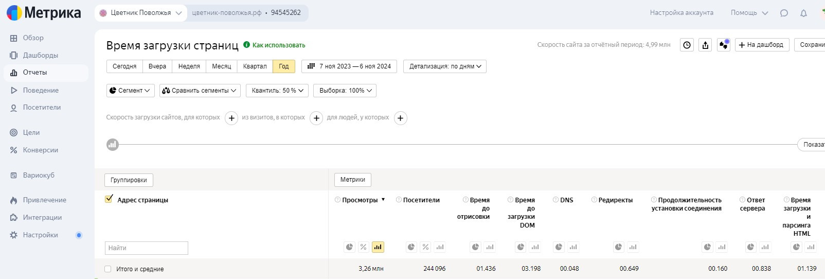825x279 pixels.
Task: Toggle the Адрес страницы checkbox
Action: click(x=109, y=199)
